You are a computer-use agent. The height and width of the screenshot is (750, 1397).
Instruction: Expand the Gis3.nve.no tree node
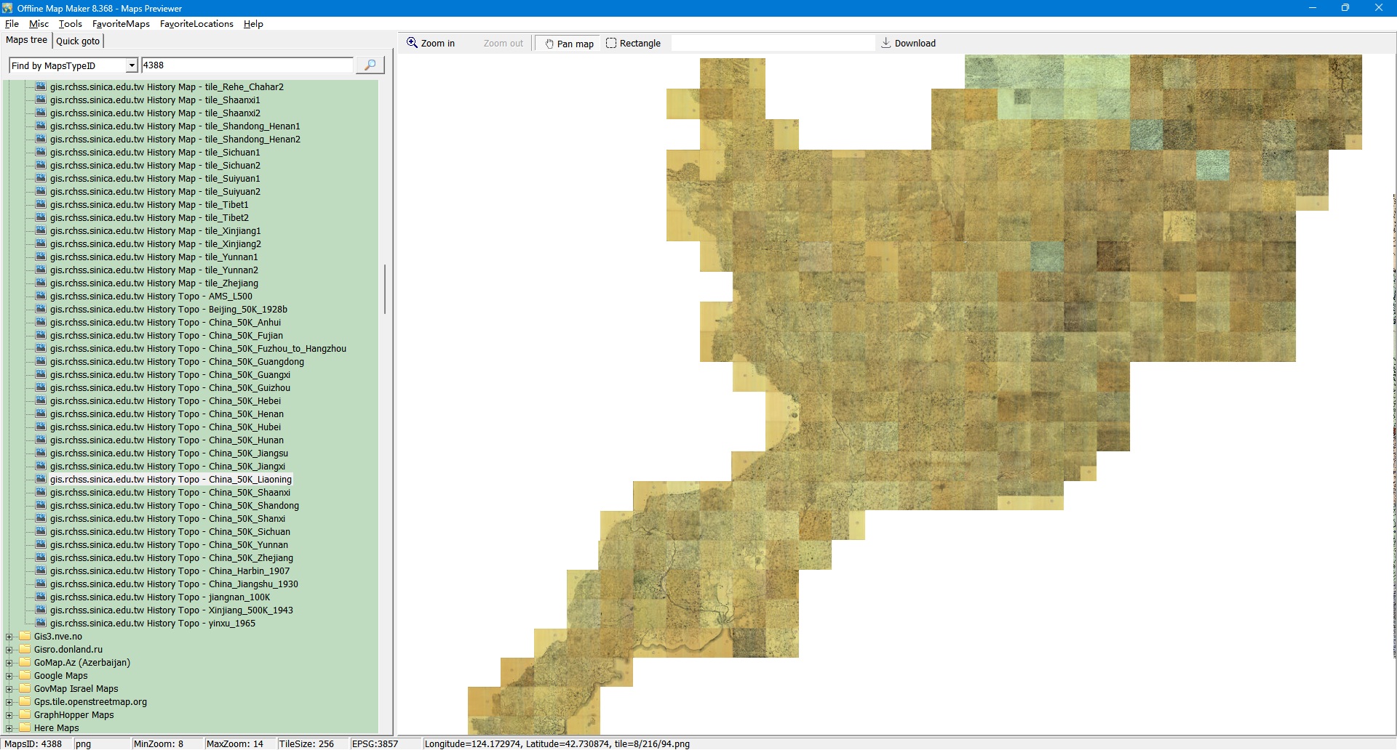click(9, 637)
